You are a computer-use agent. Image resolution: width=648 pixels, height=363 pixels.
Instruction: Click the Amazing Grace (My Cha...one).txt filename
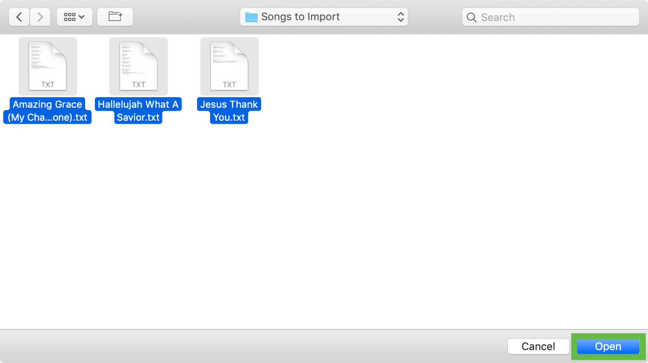tap(48, 111)
